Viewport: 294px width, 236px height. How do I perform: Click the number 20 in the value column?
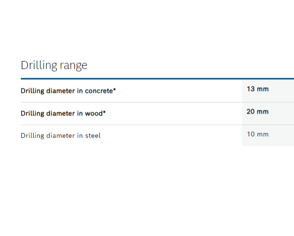click(251, 112)
